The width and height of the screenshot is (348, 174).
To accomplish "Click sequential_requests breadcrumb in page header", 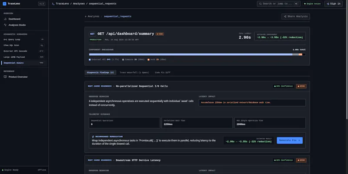I will [x=117, y=17].
